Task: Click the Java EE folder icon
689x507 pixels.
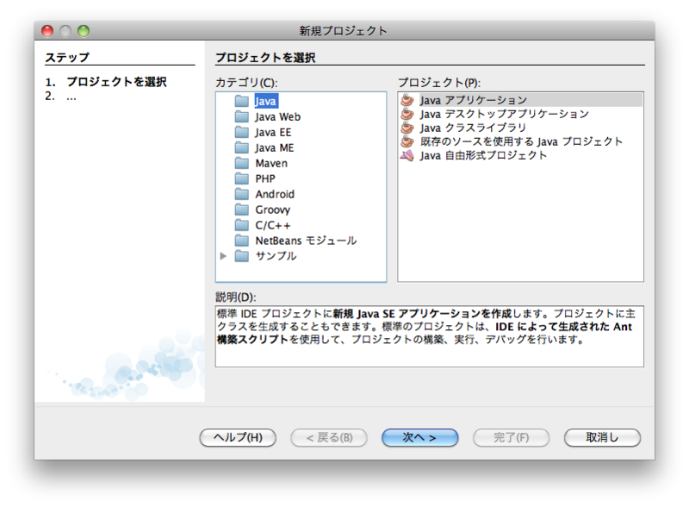Action: (x=242, y=132)
